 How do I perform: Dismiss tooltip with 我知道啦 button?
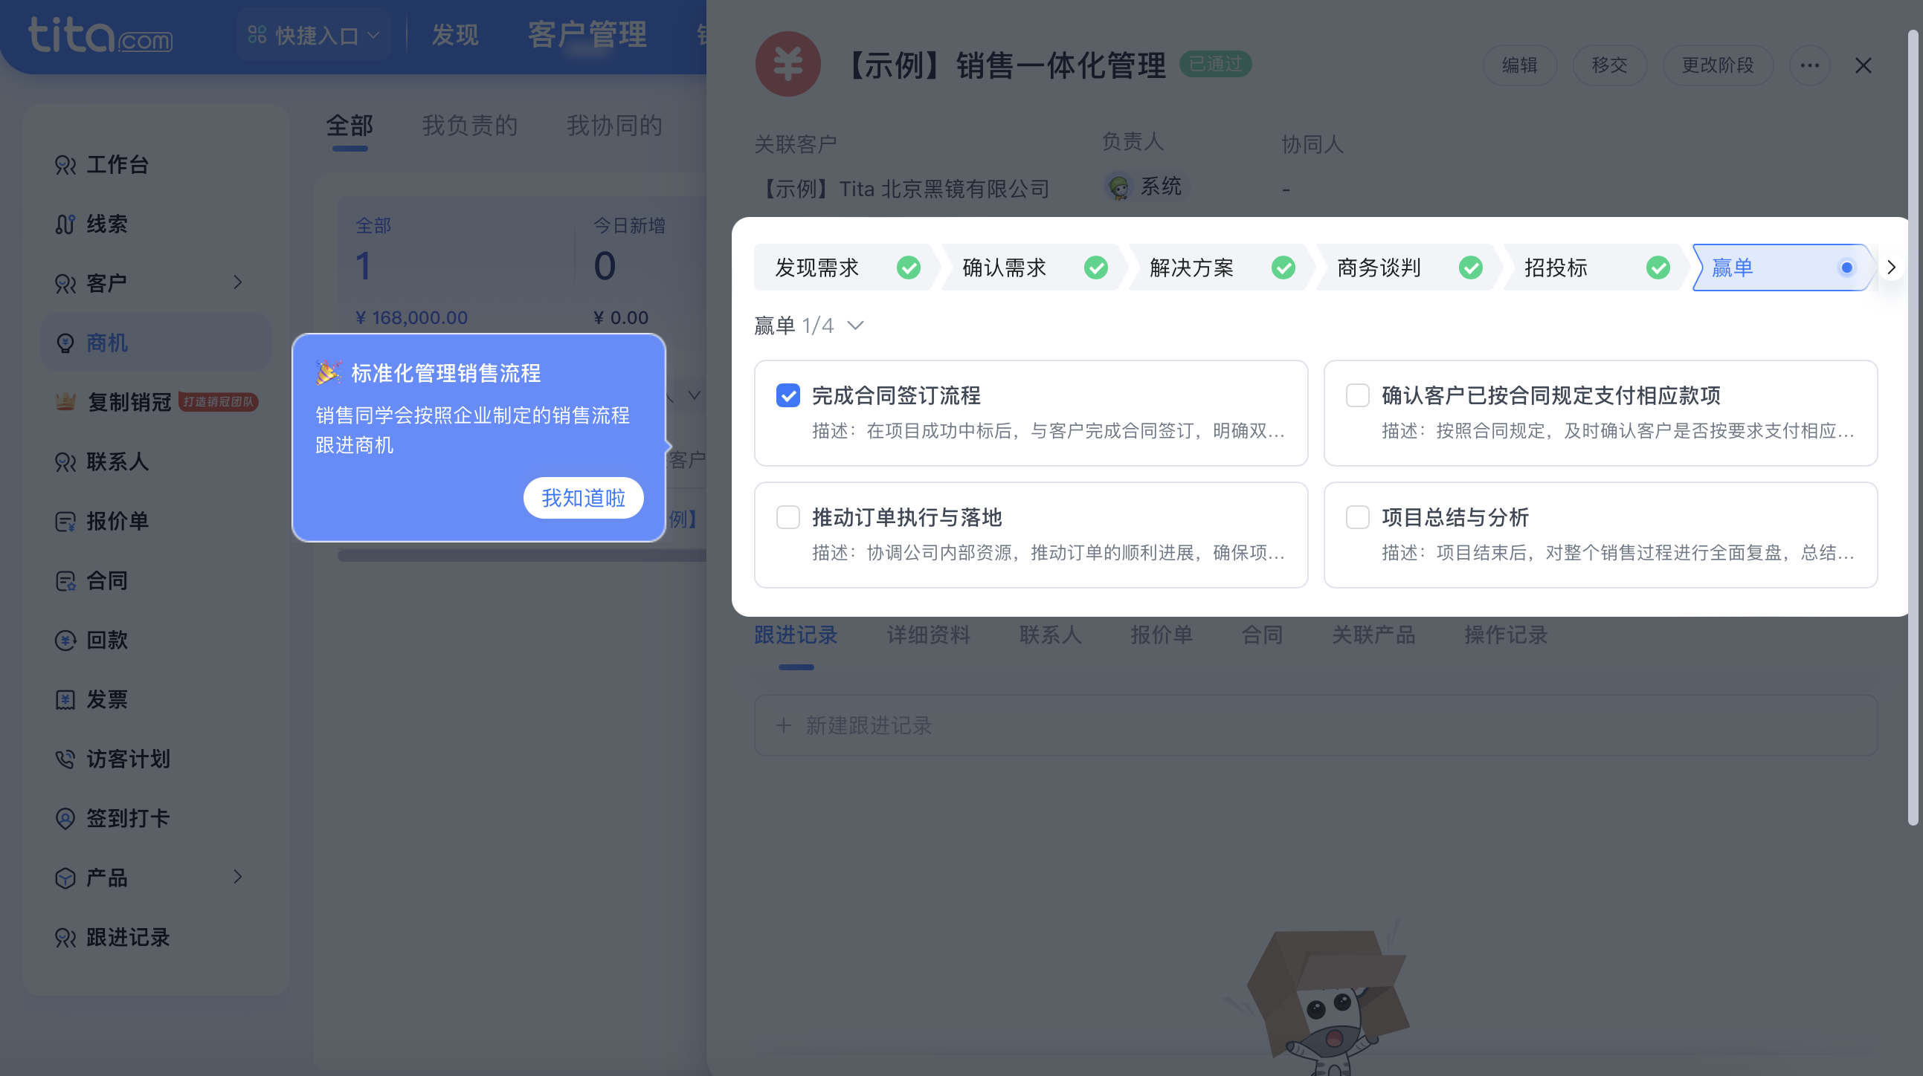(583, 498)
